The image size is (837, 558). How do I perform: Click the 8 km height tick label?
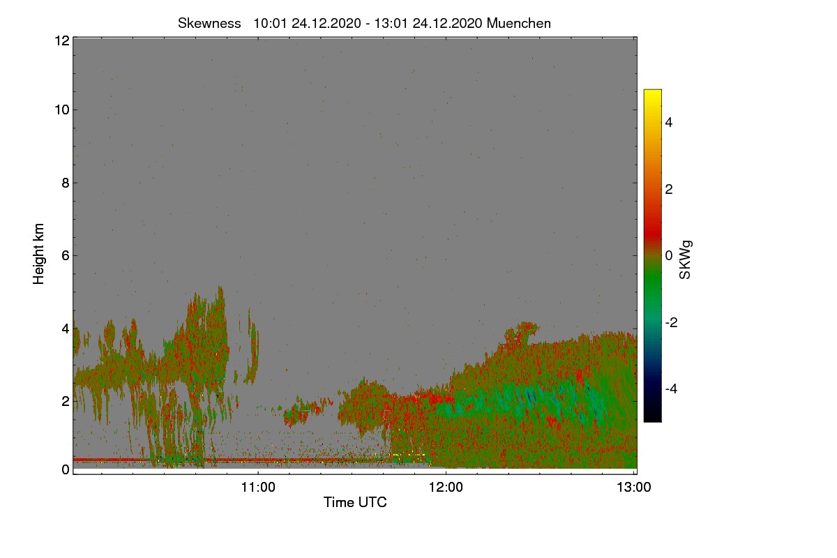pyautogui.click(x=66, y=183)
